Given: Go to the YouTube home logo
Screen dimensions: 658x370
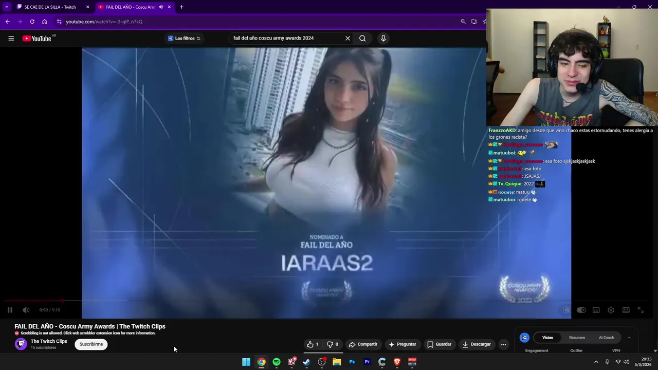Looking at the screenshot, I should (x=37, y=39).
